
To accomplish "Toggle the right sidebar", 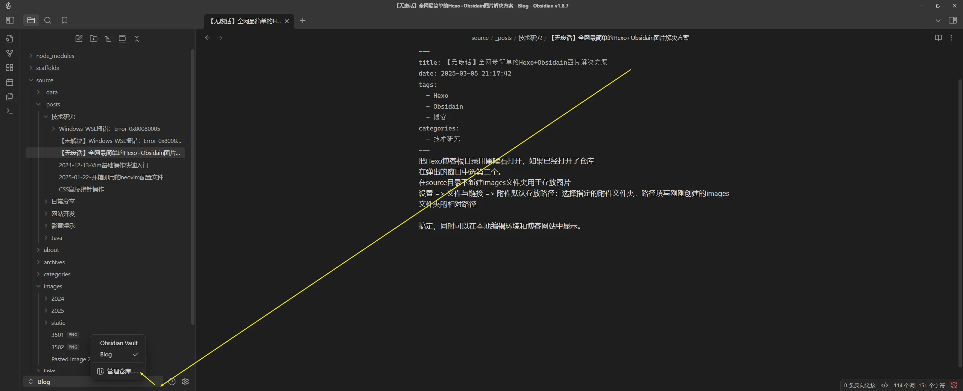I will [952, 20].
